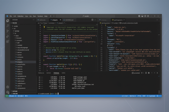Kill the terminal with trash icon

click(149, 73)
